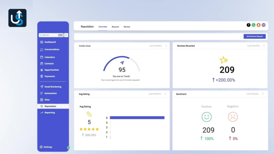This screenshot has height=154, width=274.
Task: Click the 5-star rating bar
Action: 137,118
